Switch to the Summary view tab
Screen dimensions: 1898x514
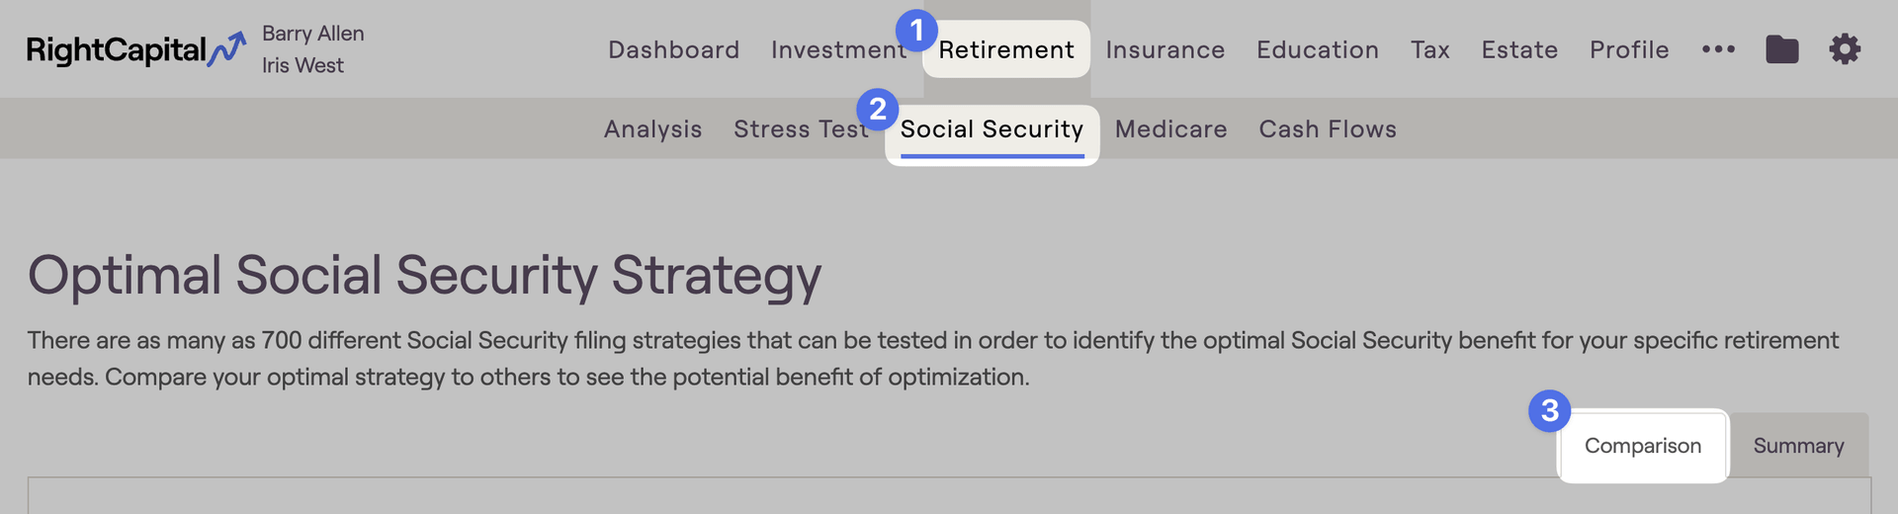point(1799,446)
